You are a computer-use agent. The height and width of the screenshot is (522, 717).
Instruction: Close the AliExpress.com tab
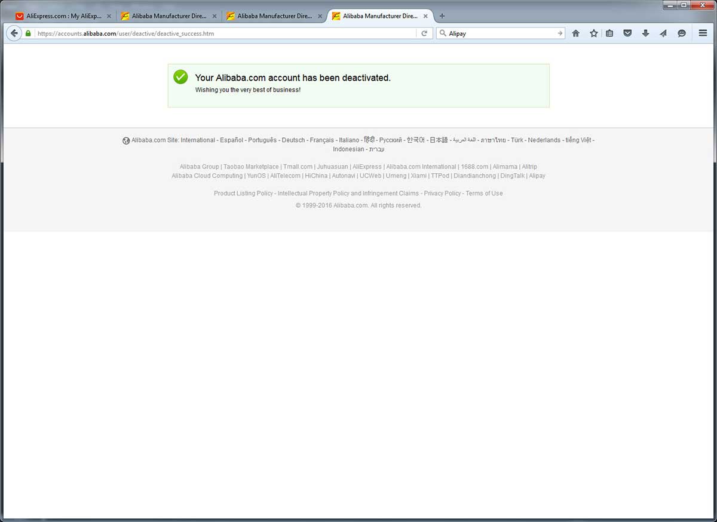coord(109,16)
